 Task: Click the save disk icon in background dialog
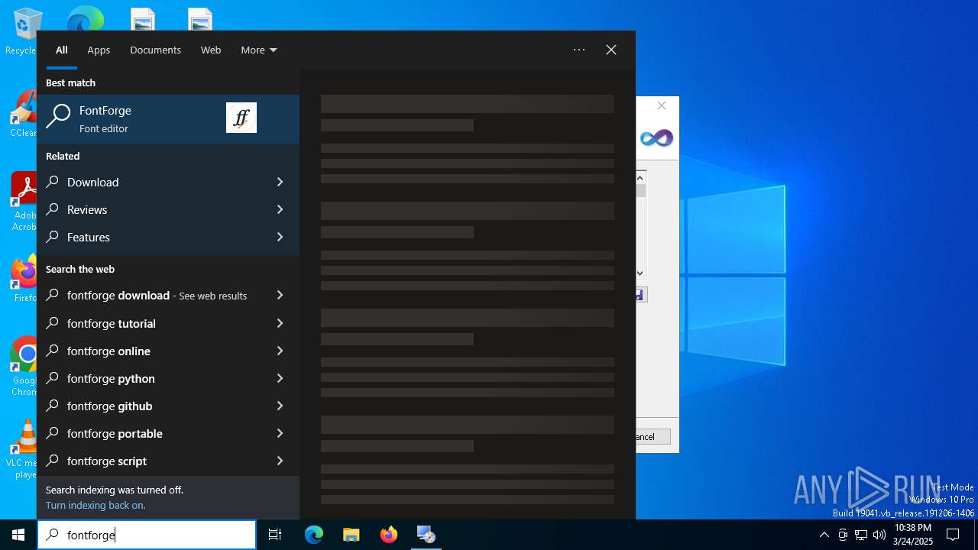pyautogui.click(x=640, y=295)
